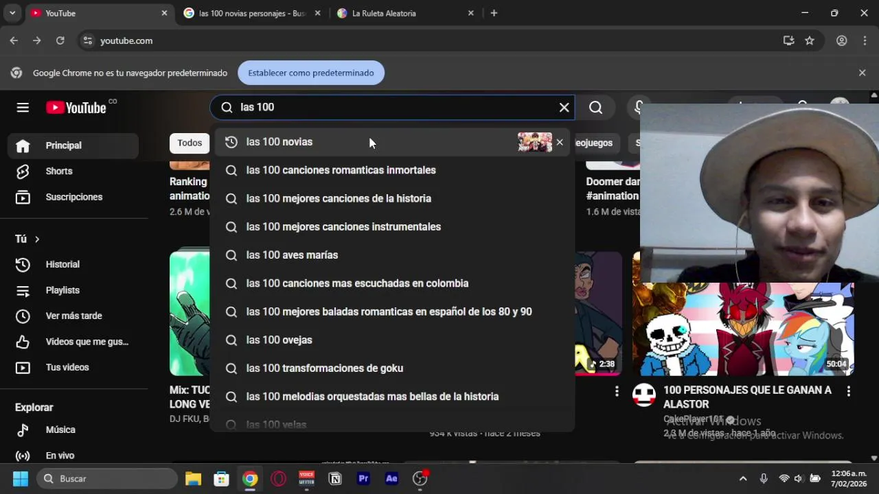Viewport: 879px width, 494px height.
Task: Open Shorts in the sidebar
Action: (x=73, y=171)
